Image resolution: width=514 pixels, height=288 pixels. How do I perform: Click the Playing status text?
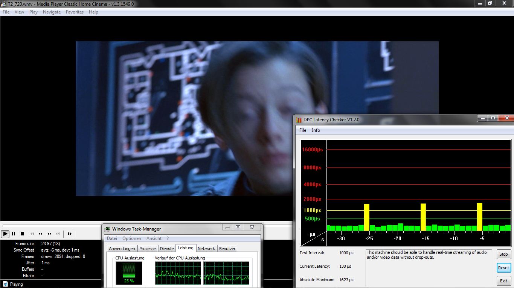16,284
